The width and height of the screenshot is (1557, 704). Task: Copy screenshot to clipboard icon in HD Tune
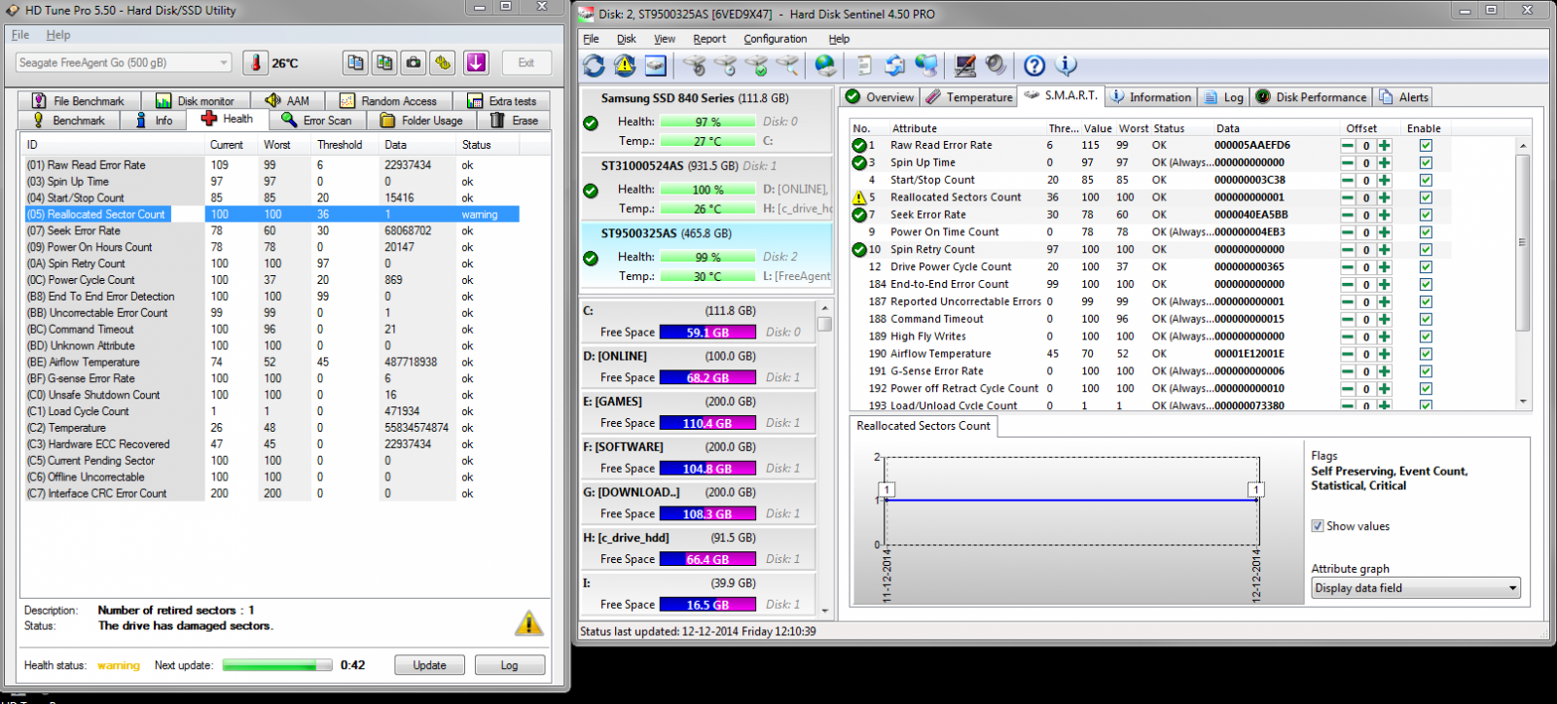pyautogui.click(x=385, y=63)
